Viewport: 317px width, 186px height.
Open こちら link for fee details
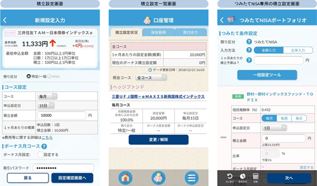[x=47, y=138]
